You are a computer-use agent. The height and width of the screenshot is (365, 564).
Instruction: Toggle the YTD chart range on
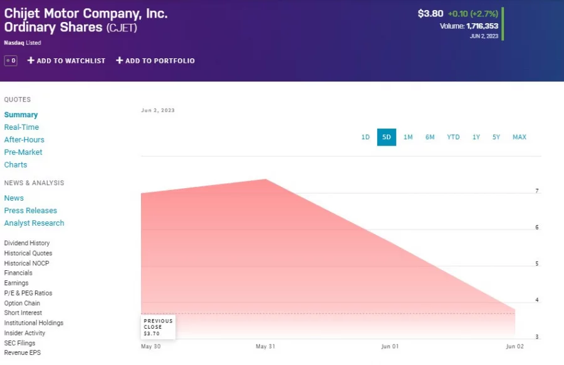pos(453,137)
